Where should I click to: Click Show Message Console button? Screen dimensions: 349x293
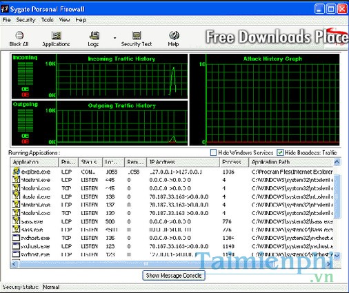174,275
